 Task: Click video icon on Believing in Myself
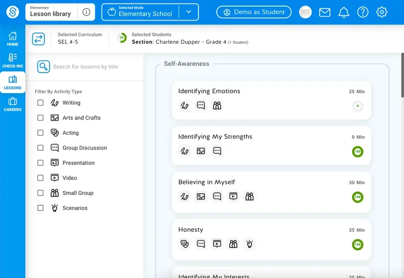233,197
